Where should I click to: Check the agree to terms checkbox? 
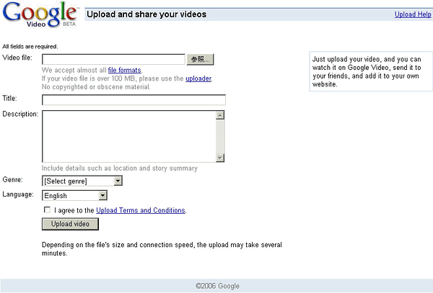pos(47,209)
